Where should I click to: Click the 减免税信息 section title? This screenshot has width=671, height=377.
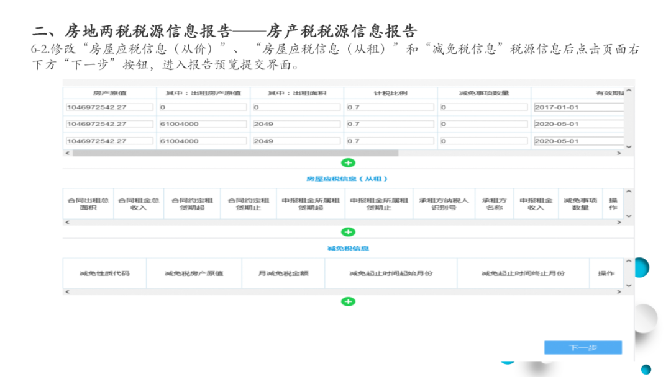click(348, 249)
